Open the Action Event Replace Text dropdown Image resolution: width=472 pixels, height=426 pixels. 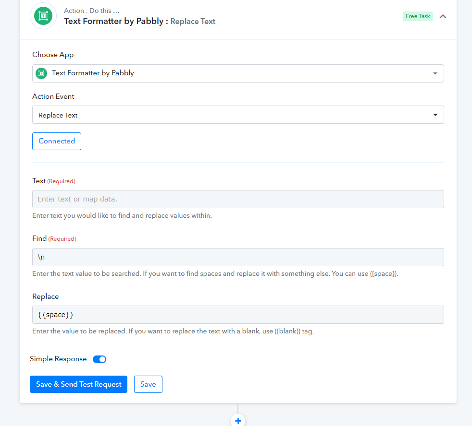pyautogui.click(x=238, y=115)
